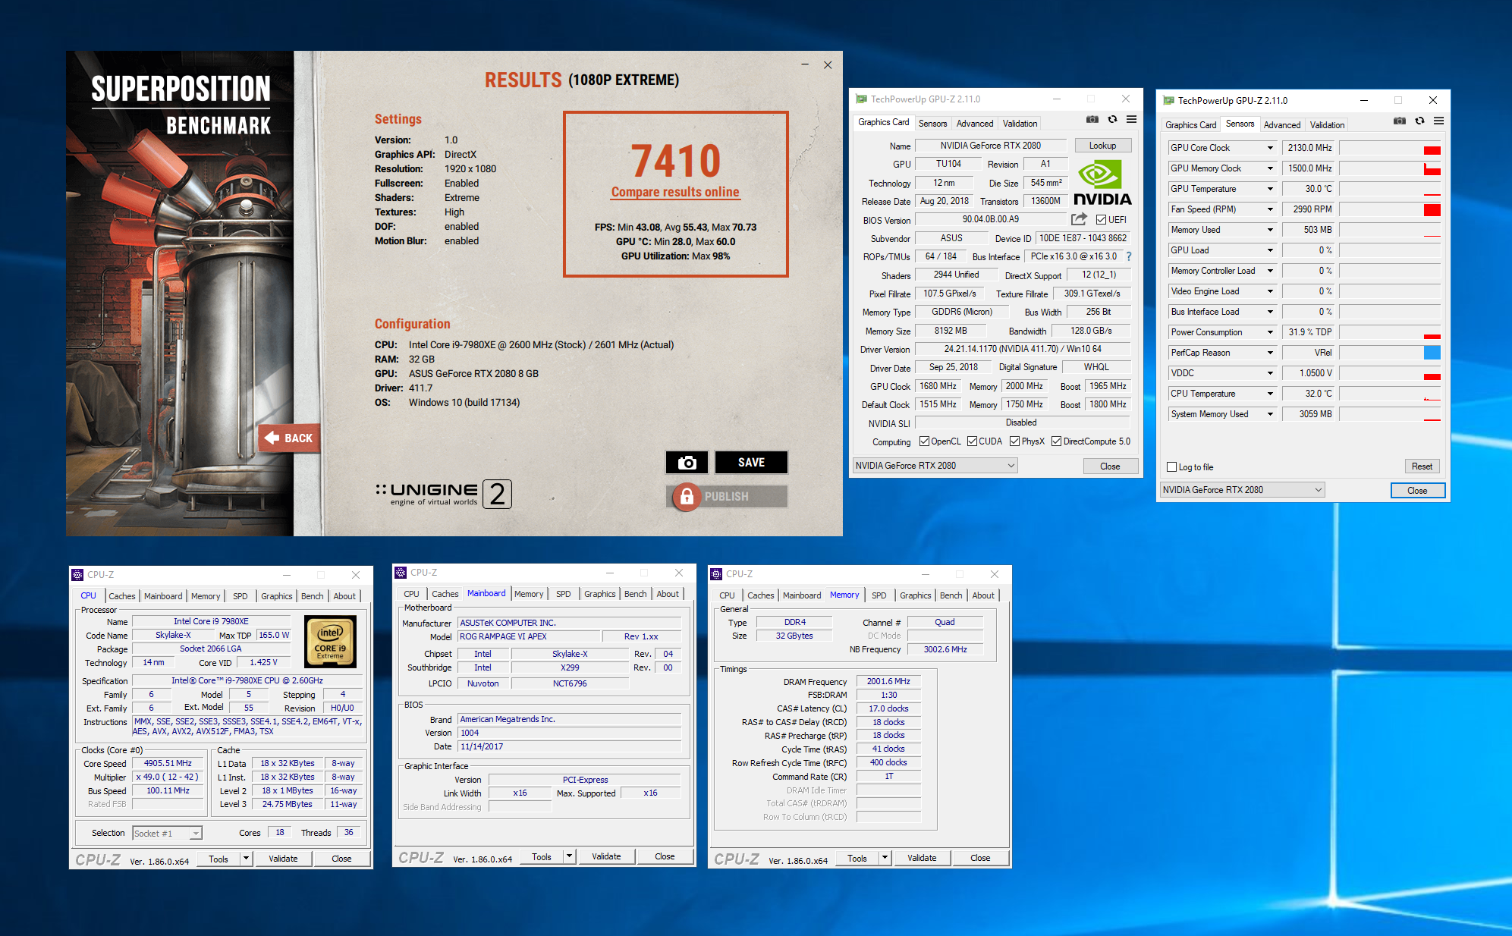This screenshot has width=1512, height=936.
Task: Click the Reset button in GPU-Z Sensors
Action: coord(1422,466)
